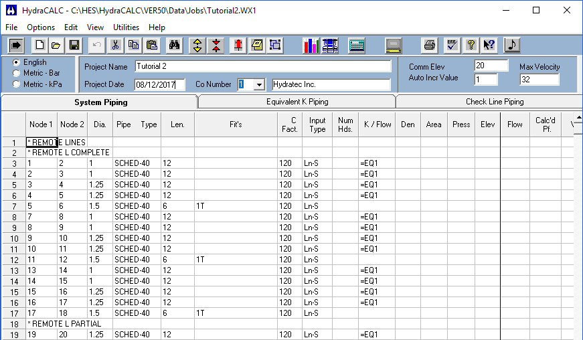This screenshot has width=583, height=340.
Task: Switch to System Piping tab
Action: pyautogui.click(x=100, y=102)
